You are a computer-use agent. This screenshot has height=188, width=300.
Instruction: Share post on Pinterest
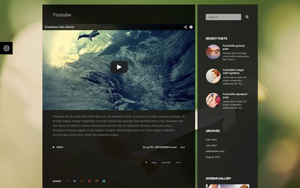click(89, 181)
